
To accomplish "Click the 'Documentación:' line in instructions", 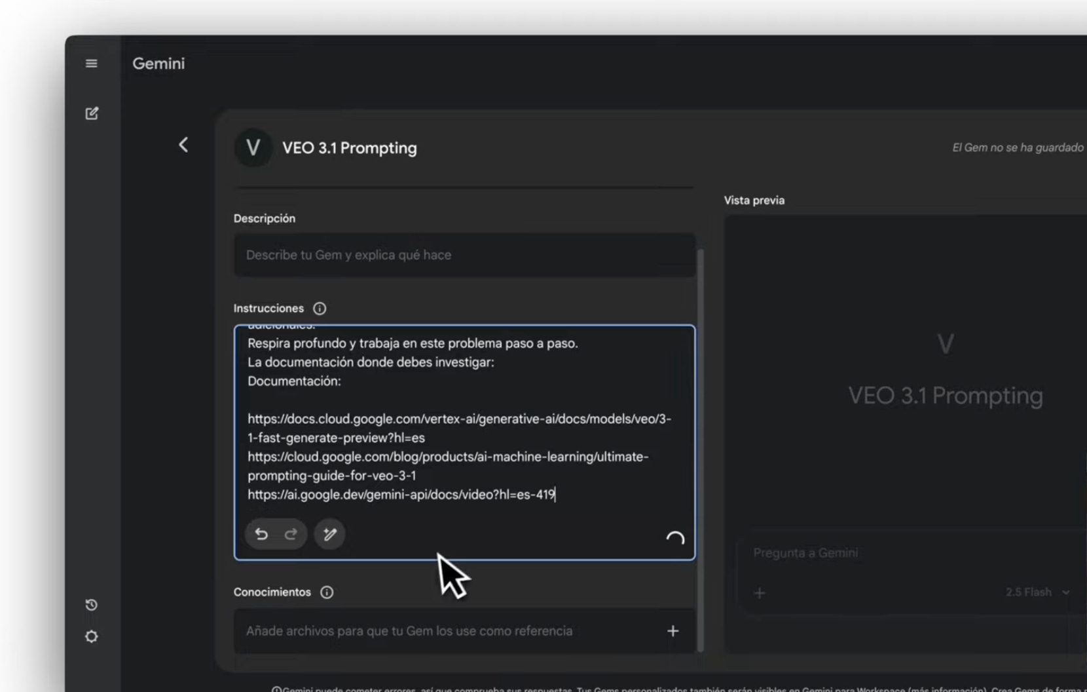I will tap(294, 381).
